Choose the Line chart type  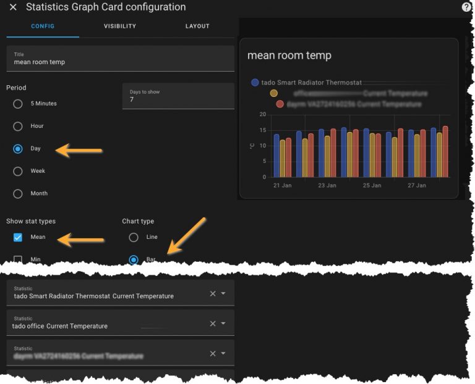(134, 237)
